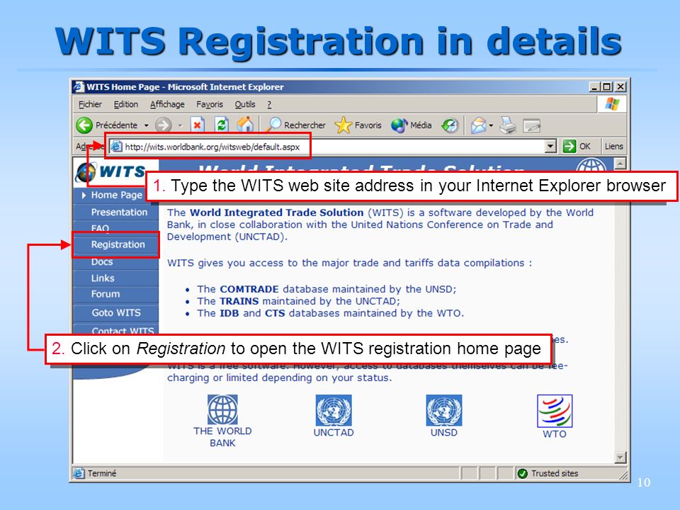680x510 pixels.
Task: Open the Fichier menu
Action: [x=90, y=105]
